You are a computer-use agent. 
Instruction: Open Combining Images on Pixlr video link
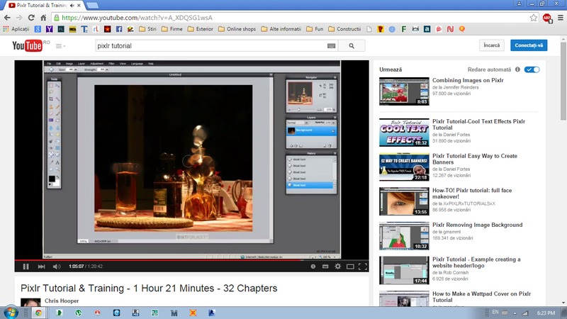point(468,80)
